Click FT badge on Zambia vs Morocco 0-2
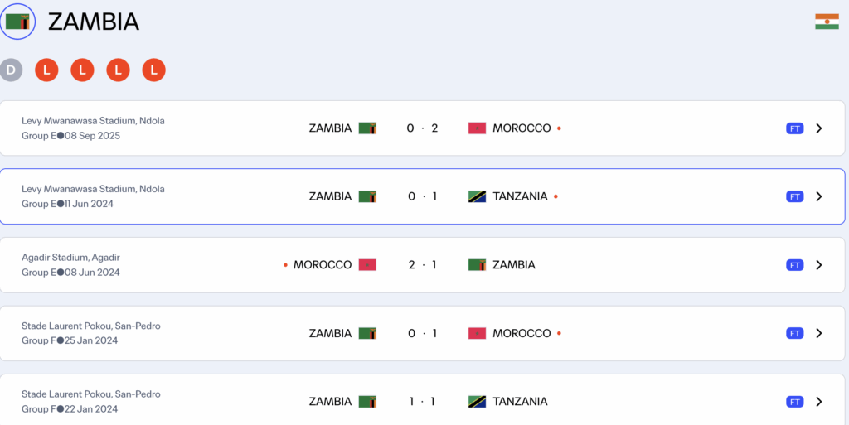This screenshot has width=849, height=425. click(794, 128)
